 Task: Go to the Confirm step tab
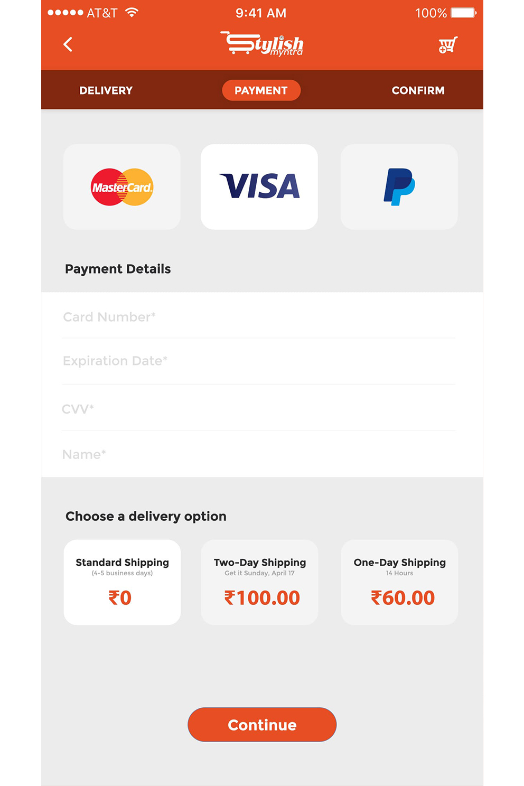(x=418, y=90)
